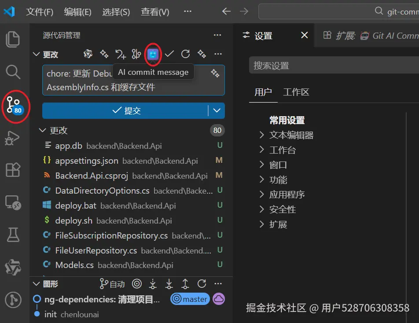Click the AI commit message robot icon
The image size is (419, 323).
click(x=153, y=54)
